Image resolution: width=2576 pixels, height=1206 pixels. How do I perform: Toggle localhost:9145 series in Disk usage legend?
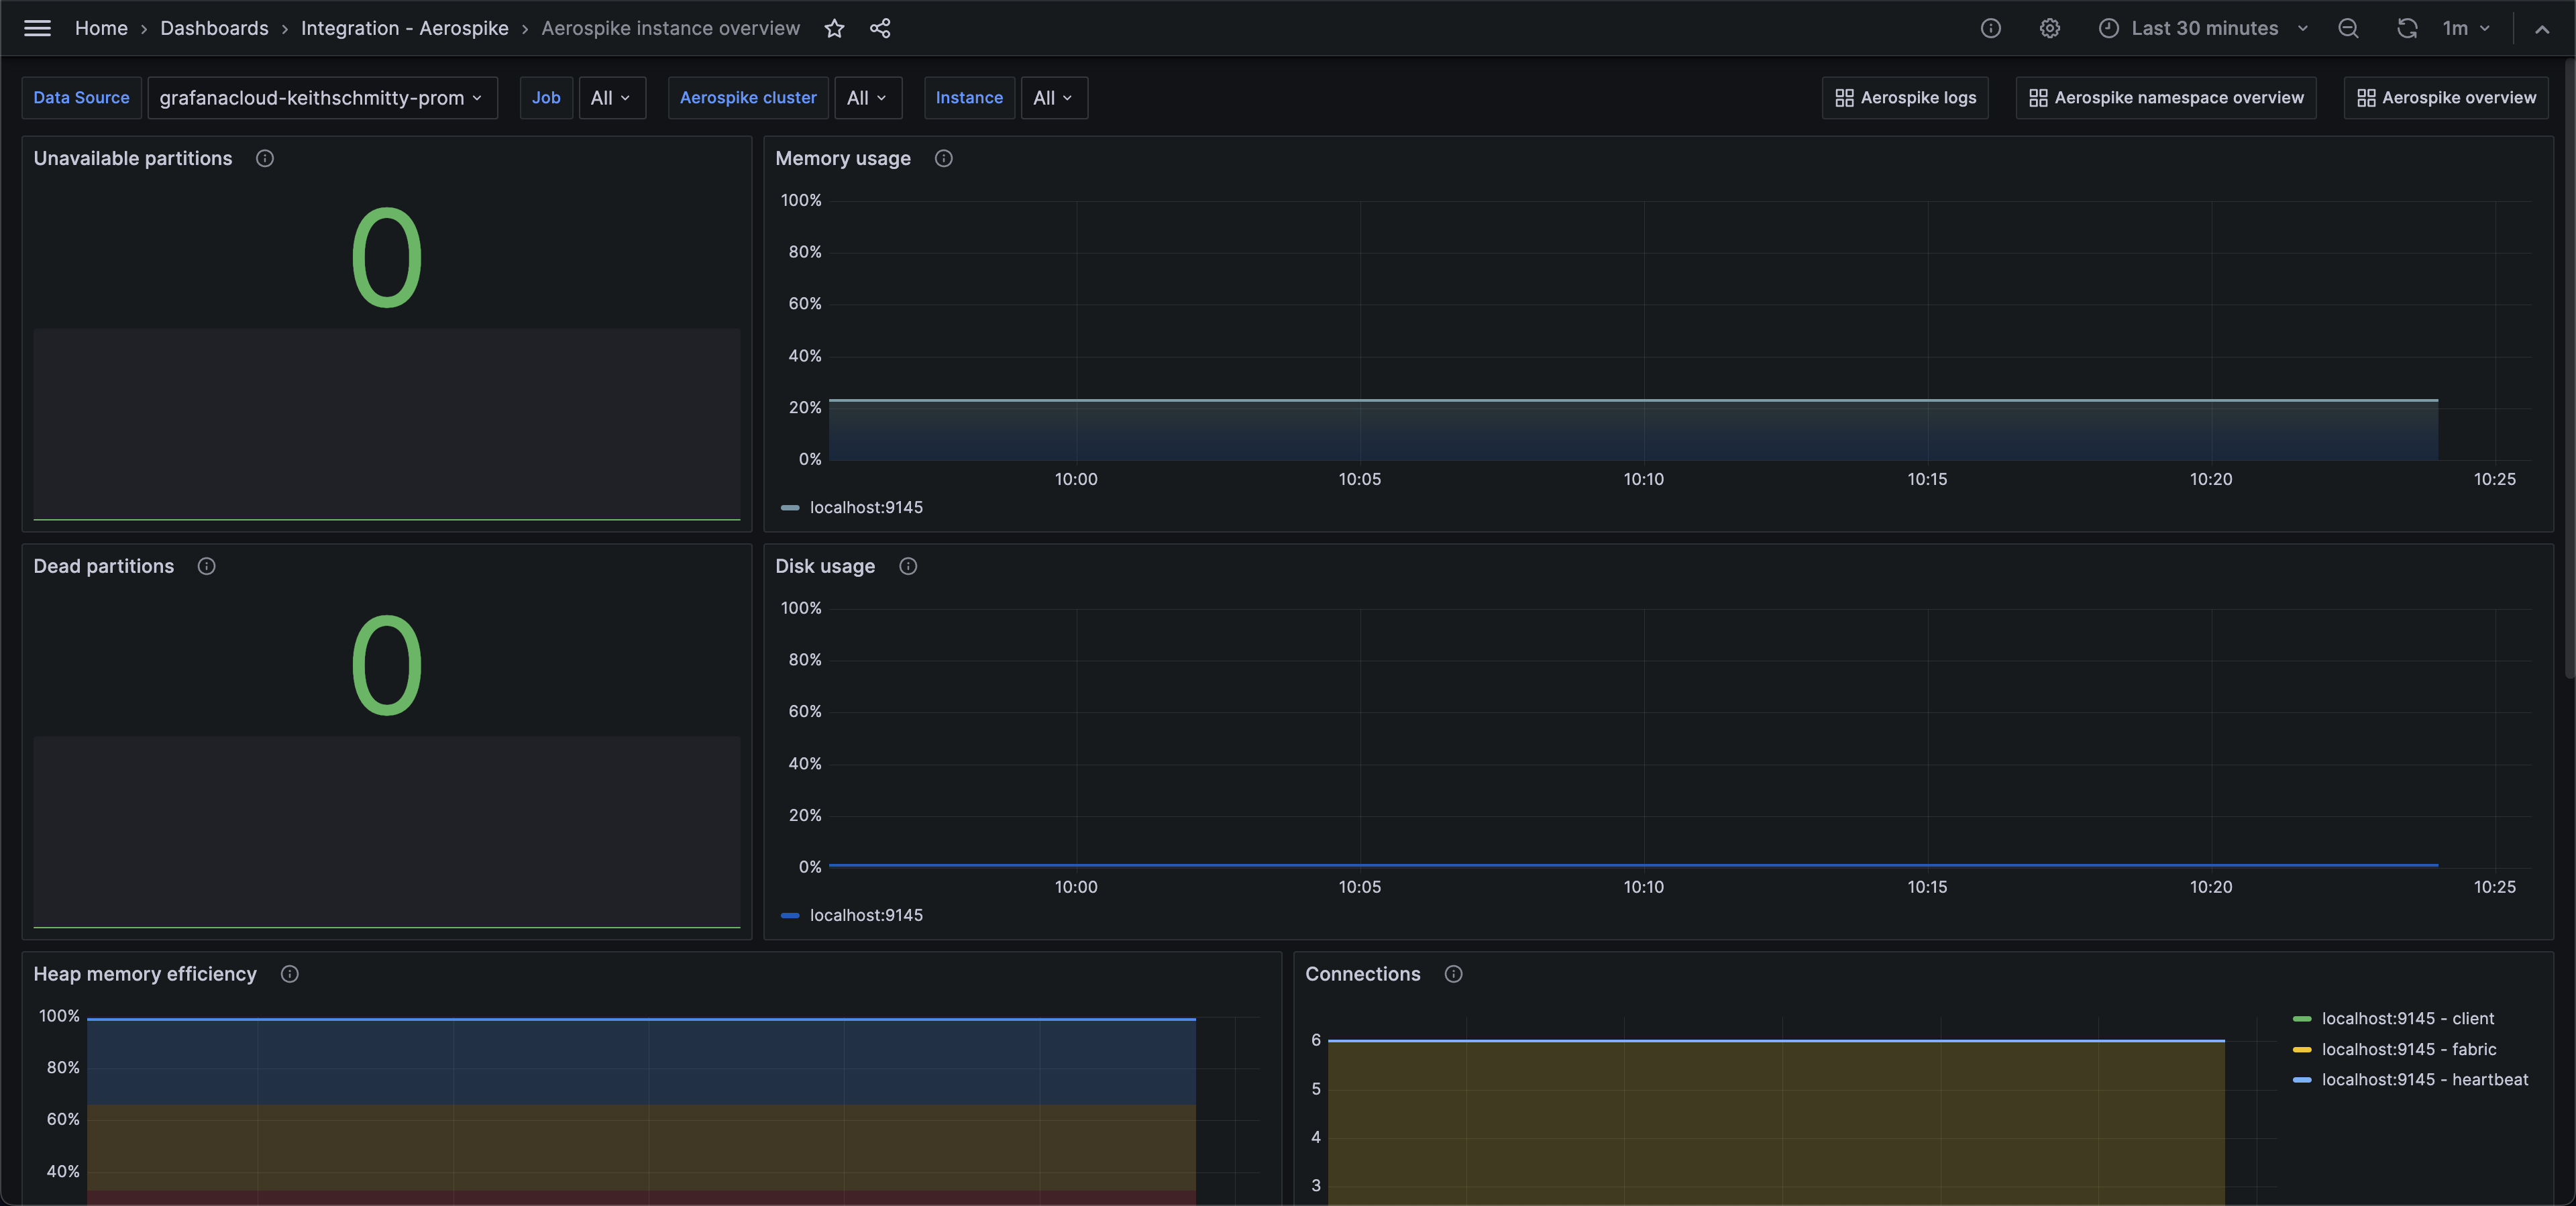point(865,915)
